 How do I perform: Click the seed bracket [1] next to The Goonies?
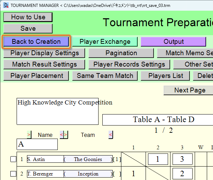pos(117,159)
